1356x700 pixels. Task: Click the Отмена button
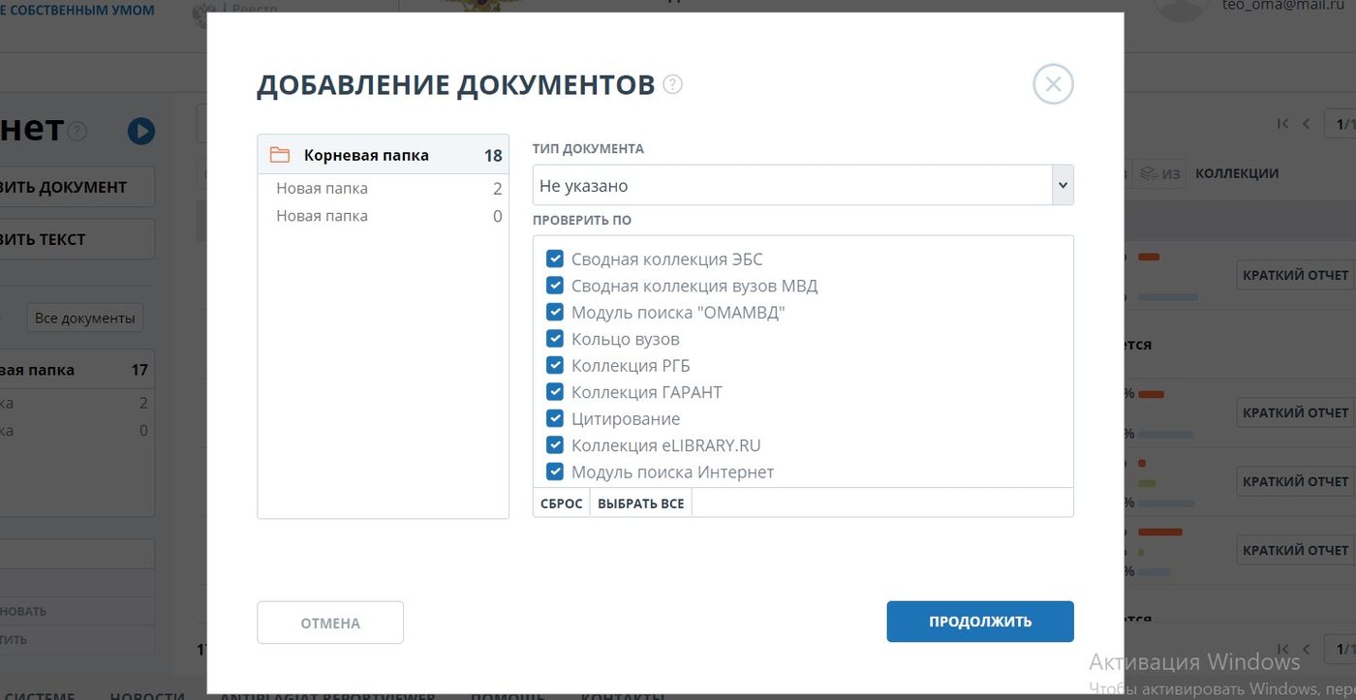point(330,623)
